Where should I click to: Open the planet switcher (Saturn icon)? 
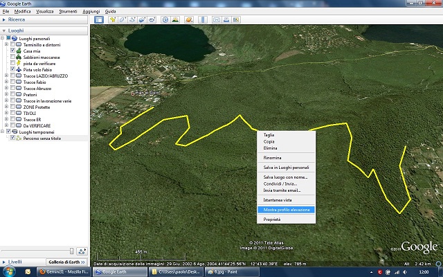tap(189, 19)
